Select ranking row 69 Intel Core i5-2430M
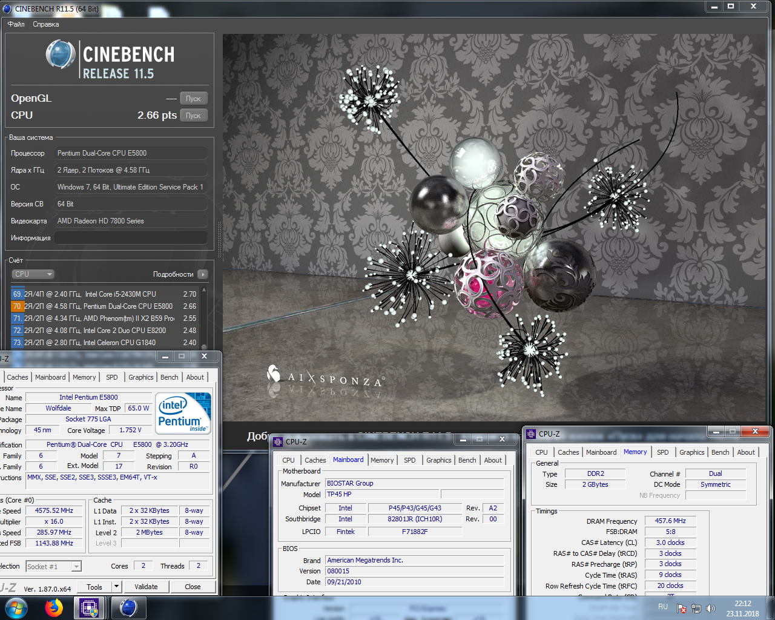This screenshot has width=775, height=620. tap(105, 294)
